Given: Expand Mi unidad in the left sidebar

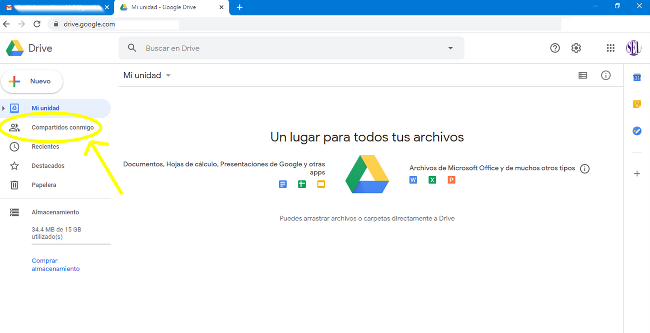Looking at the screenshot, I should click(4, 108).
